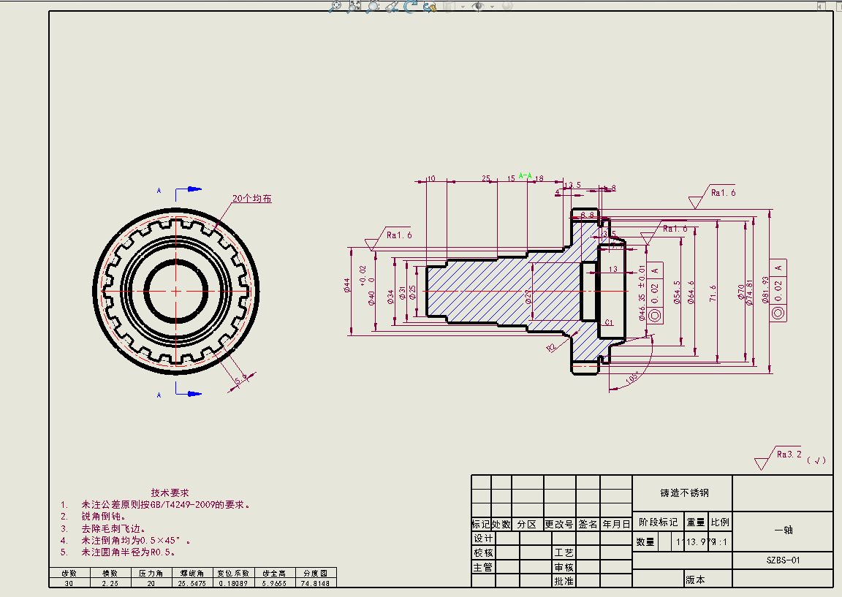Viewport: 842px width, 597px height.
Task: Click the 105° angle dimension
Action: pos(632,377)
